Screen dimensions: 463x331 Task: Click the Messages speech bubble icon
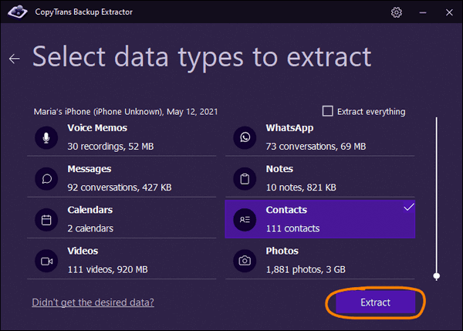[46, 179]
